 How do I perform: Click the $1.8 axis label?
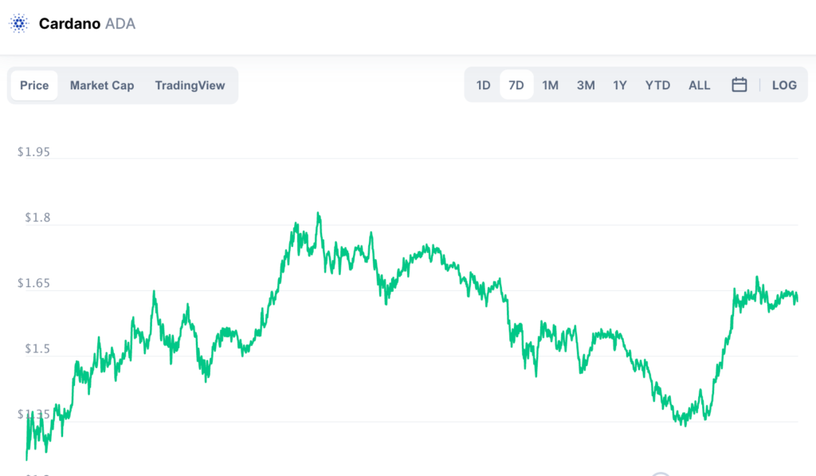[x=37, y=218]
